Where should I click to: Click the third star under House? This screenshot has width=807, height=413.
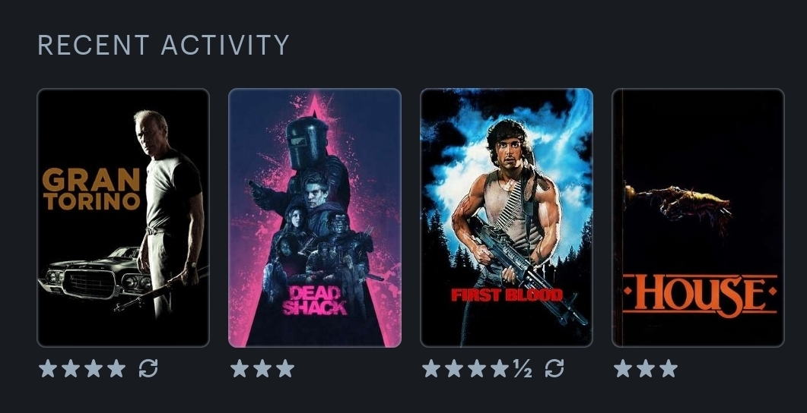point(669,368)
